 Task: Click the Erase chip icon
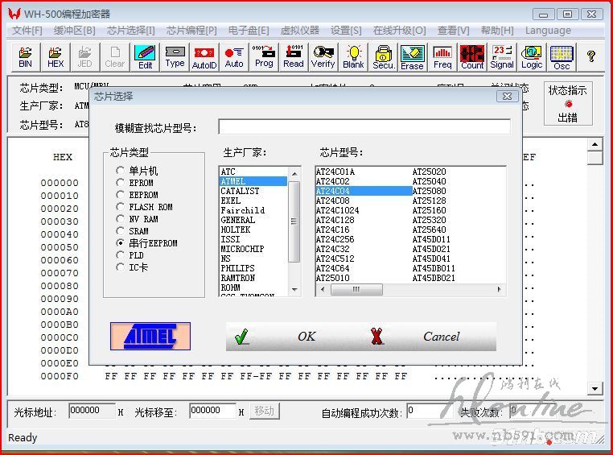tap(412, 56)
